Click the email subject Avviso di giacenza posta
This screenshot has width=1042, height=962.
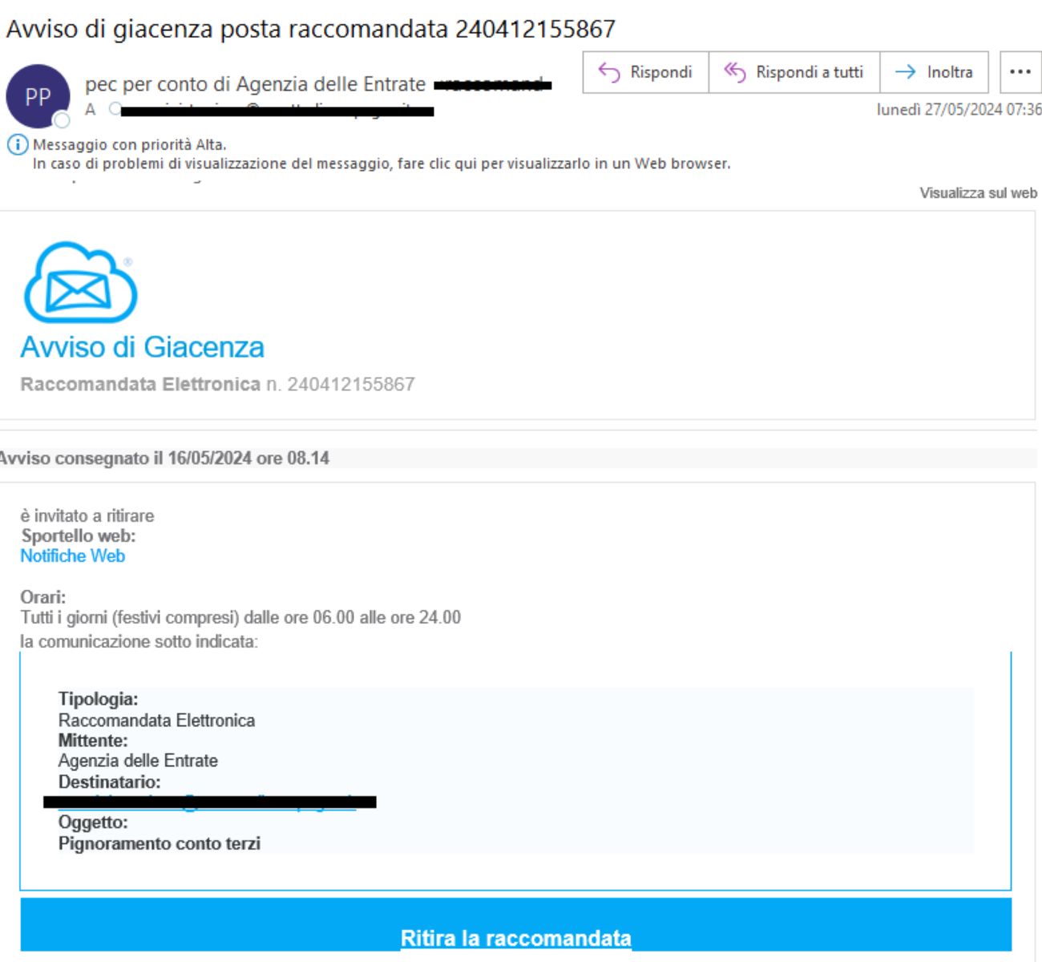[x=310, y=29]
